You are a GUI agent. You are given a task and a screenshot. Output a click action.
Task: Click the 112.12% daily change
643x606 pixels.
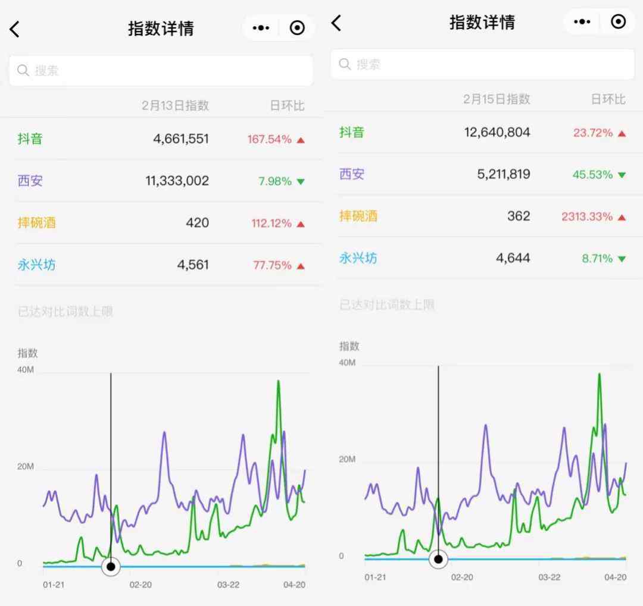click(271, 223)
